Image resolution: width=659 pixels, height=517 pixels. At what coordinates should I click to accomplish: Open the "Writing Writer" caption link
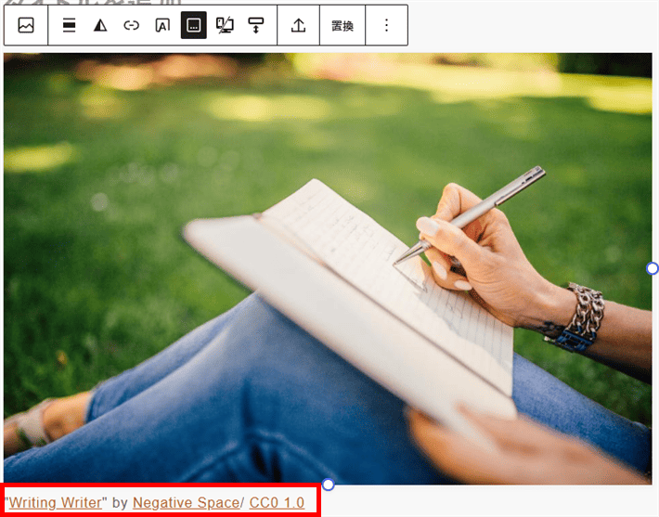pos(56,503)
